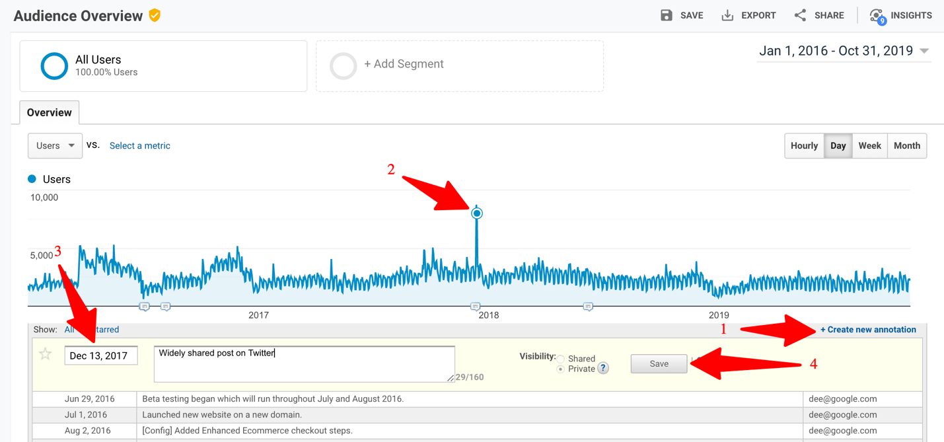
Task: Switch graph to Month view
Action: tap(906, 146)
